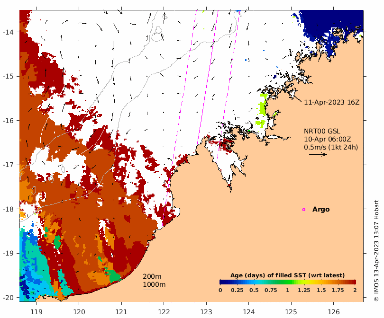Click the '200m' depth contour label
The height and width of the screenshot is (318, 384).
(x=152, y=276)
